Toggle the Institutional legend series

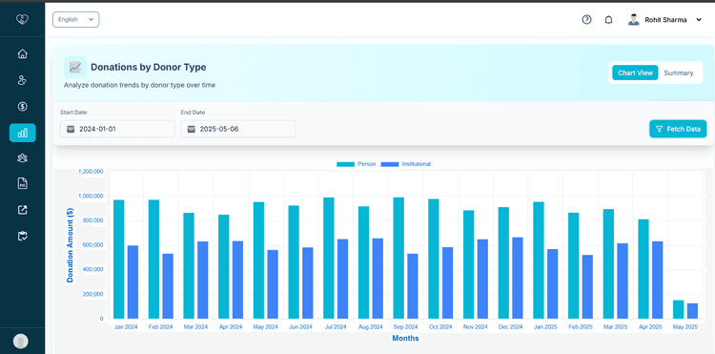[x=406, y=164]
